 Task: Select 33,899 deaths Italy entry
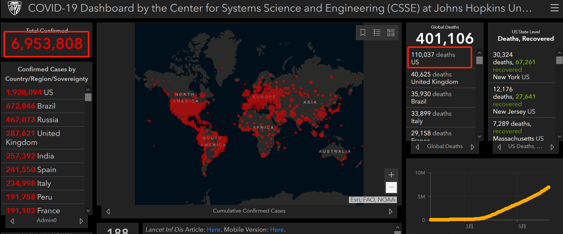441,117
